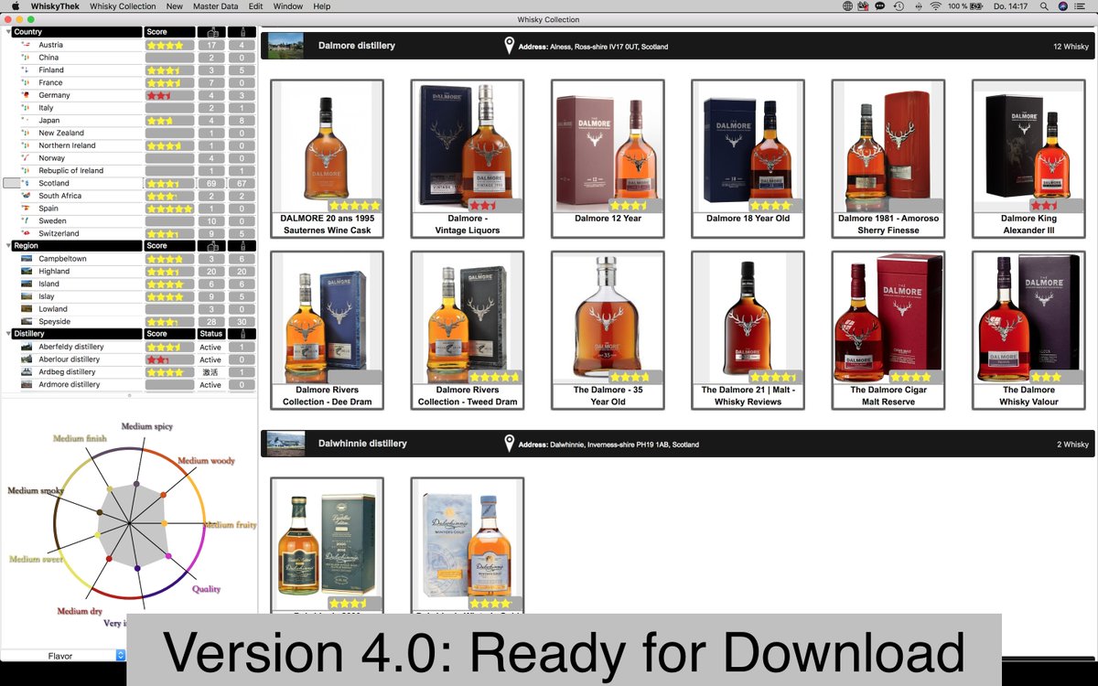Open the DALMORE 20 ans 1995 Sauternes card

[x=327, y=158]
